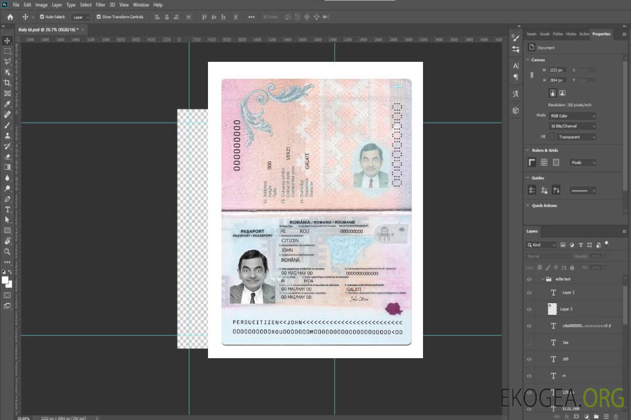Collapse the Rulers & Grids section

coord(528,150)
